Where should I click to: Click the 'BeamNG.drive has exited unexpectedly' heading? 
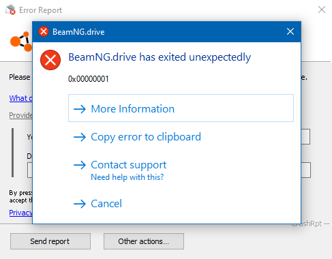pyautogui.click(x=160, y=57)
